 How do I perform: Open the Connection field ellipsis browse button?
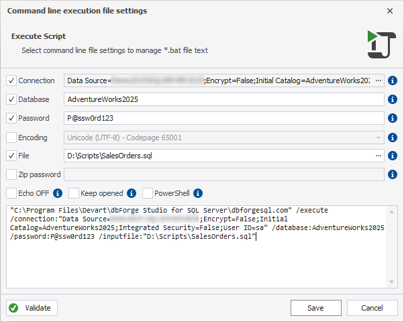[x=378, y=80]
